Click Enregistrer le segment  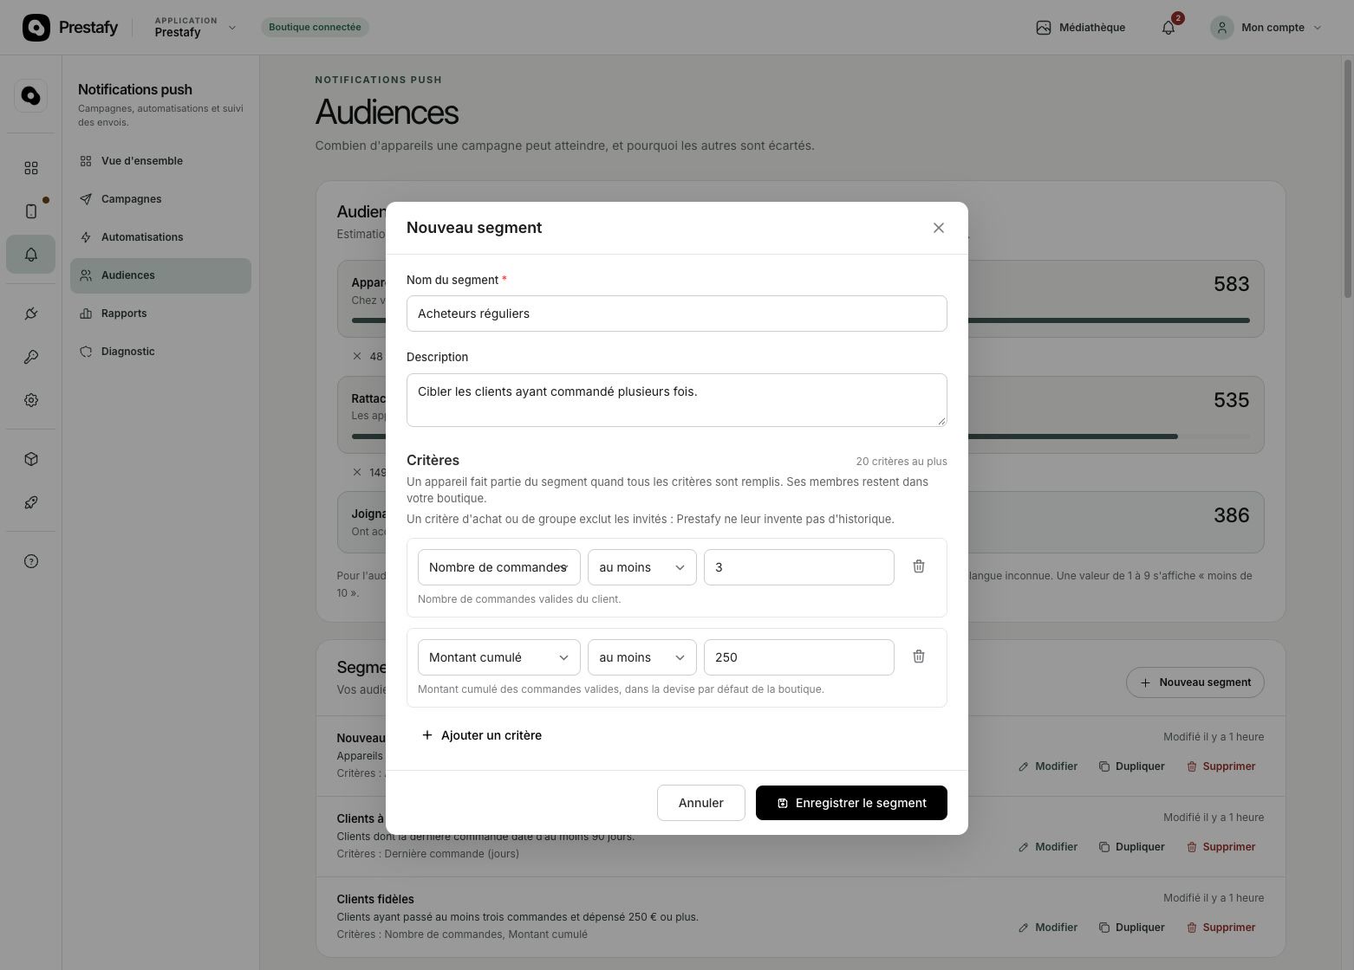(851, 803)
